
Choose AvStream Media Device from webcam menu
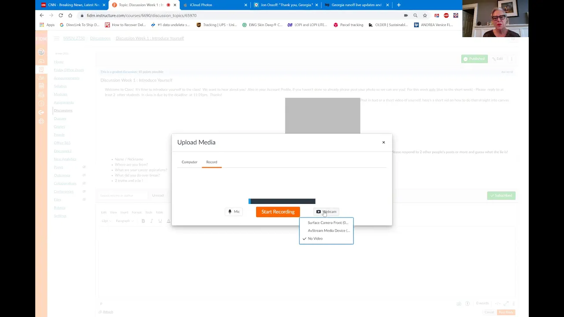point(327,231)
